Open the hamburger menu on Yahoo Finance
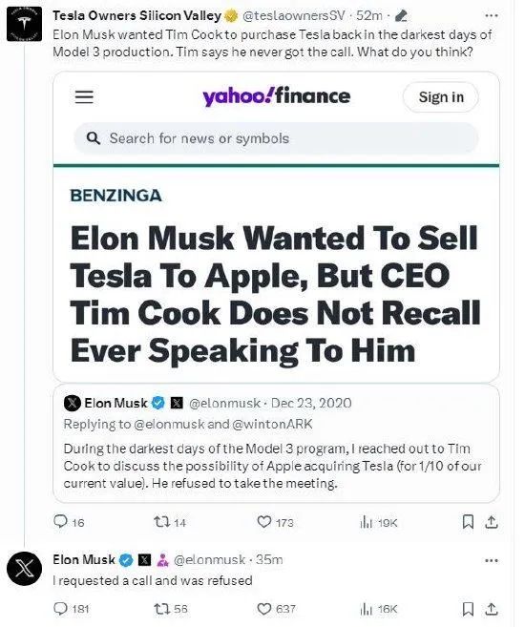 click(84, 96)
